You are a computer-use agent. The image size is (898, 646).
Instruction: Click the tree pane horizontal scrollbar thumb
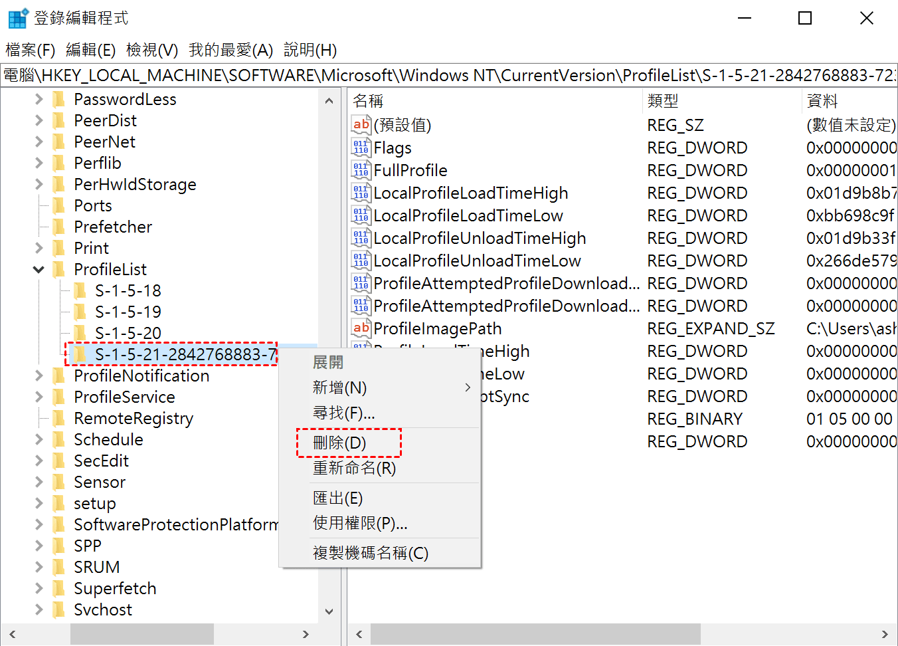point(142,634)
